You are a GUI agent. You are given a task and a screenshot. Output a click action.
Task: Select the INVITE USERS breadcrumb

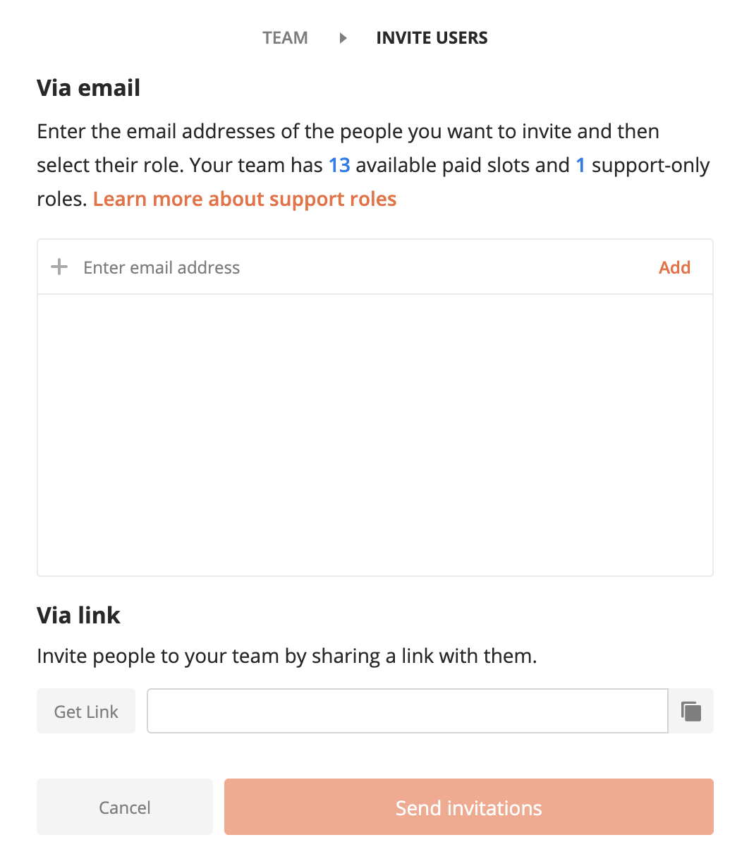432,38
